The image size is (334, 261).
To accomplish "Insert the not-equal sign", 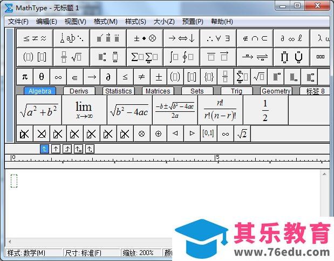I will point(142,77).
